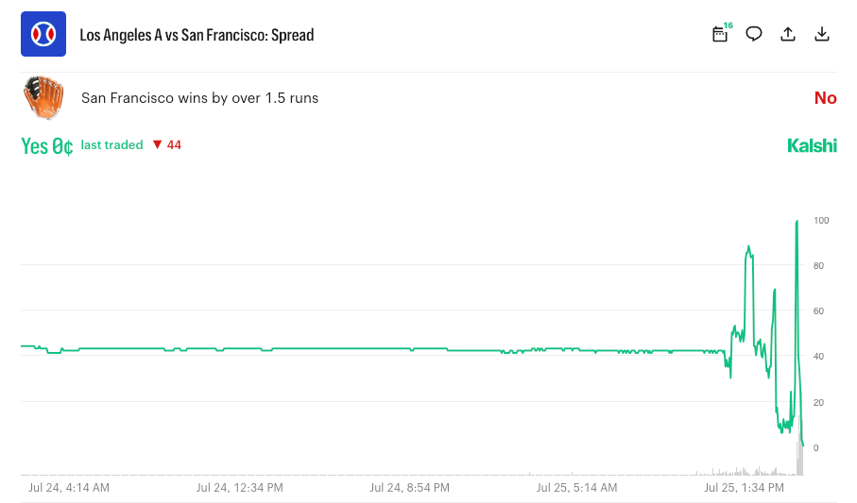Click the Jul 25, 5:14 AM axis label

click(576, 488)
